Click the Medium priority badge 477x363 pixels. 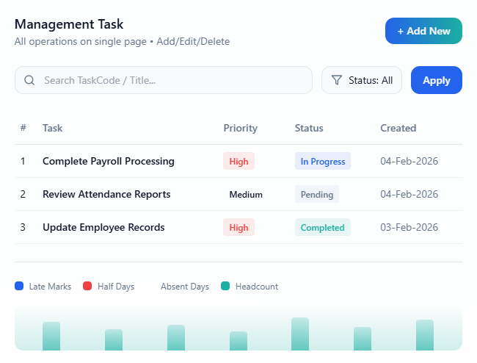(245, 195)
